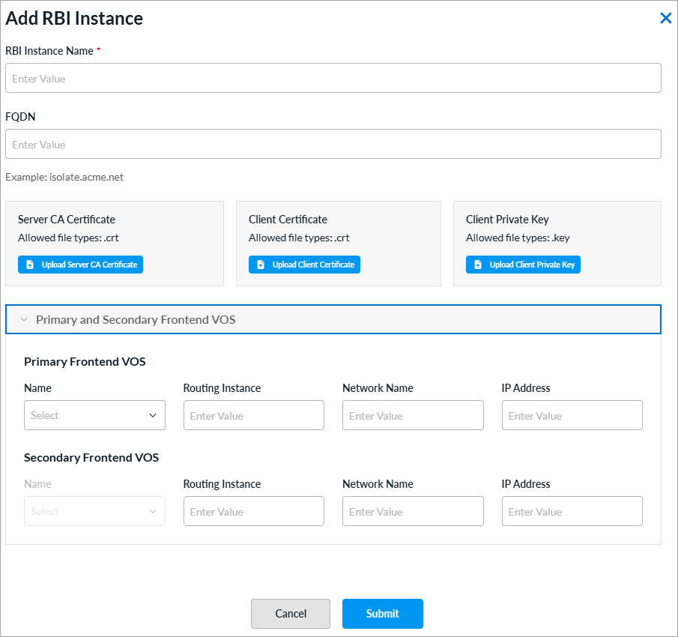The width and height of the screenshot is (678, 637).
Task: Click the Primary Frontend VOS Routing Instance field
Action: pos(253,415)
